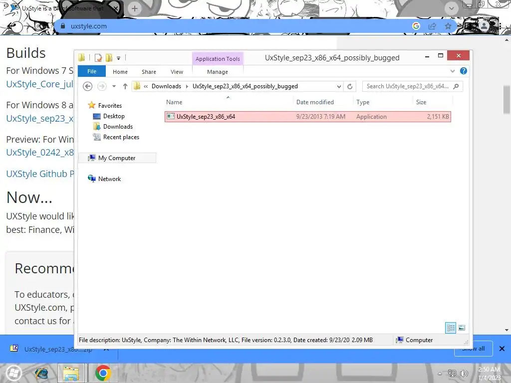Click the network tray icon
The width and height of the screenshot is (511, 383).
pyautogui.click(x=452, y=374)
